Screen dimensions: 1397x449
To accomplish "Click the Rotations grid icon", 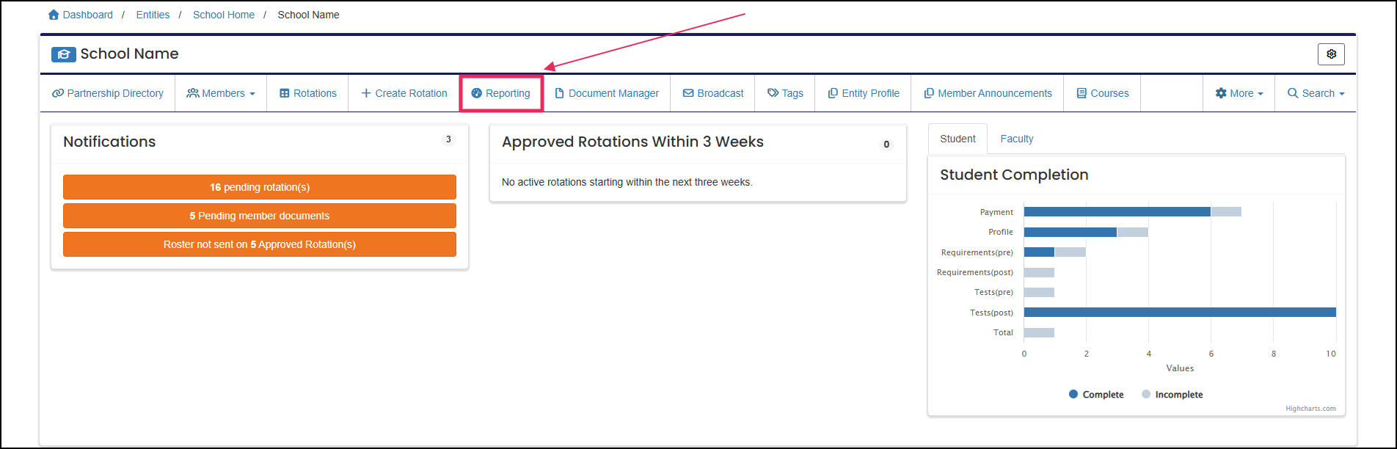I will (x=285, y=93).
